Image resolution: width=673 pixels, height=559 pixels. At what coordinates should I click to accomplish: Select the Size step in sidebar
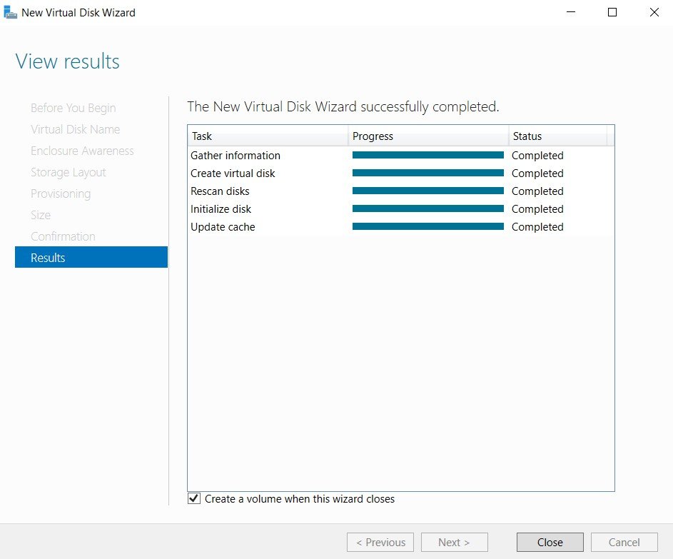click(41, 215)
